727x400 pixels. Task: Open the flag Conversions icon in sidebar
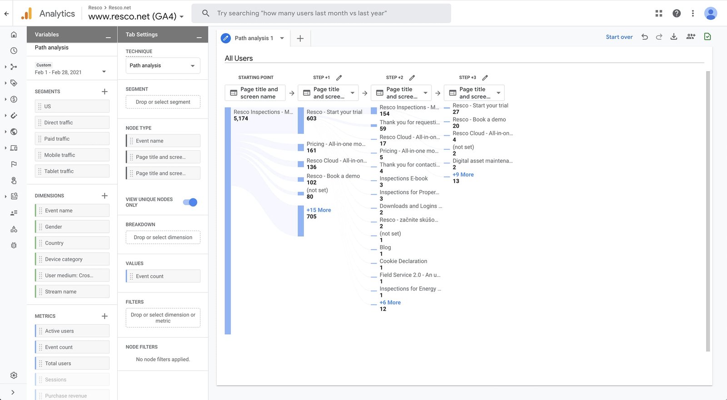[14, 164]
